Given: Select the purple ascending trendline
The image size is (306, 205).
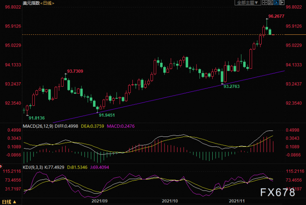Looking at the screenshot, I should [169, 96].
